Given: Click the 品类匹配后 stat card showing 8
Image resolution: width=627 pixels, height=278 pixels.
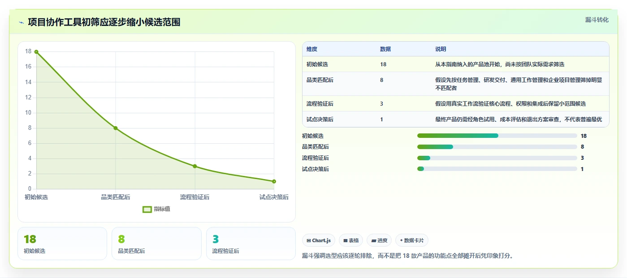Looking at the screenshot, I should click(156, 244).
